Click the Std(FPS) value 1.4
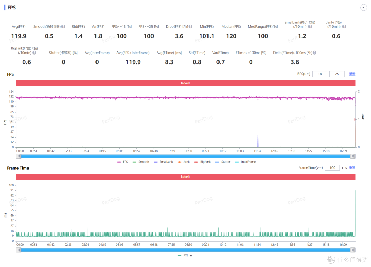 [x=78, y=36]
